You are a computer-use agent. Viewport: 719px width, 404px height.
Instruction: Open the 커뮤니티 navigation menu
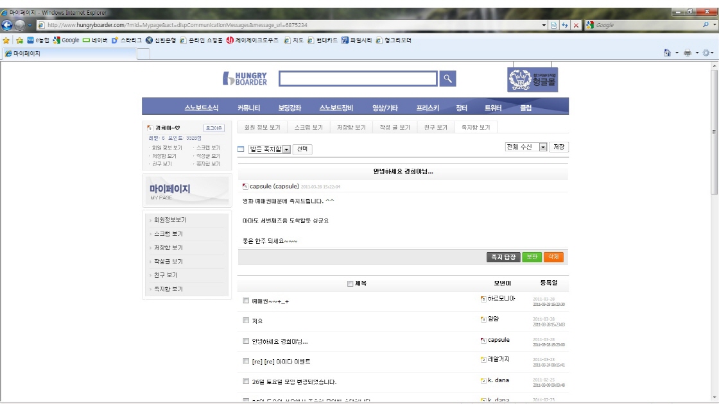(x=248, y=108)
